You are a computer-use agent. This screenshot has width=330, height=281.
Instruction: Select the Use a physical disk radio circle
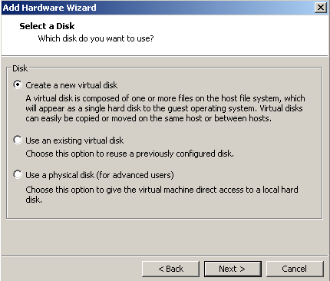pyautogui.click(x=18, y=174)
